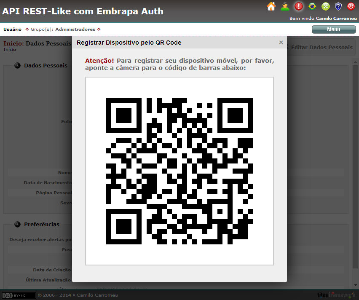Close the Registrar Dispositivo dialog
This screenshot has width=359, height=300.
pyautogui.click(x=281, y=43)
